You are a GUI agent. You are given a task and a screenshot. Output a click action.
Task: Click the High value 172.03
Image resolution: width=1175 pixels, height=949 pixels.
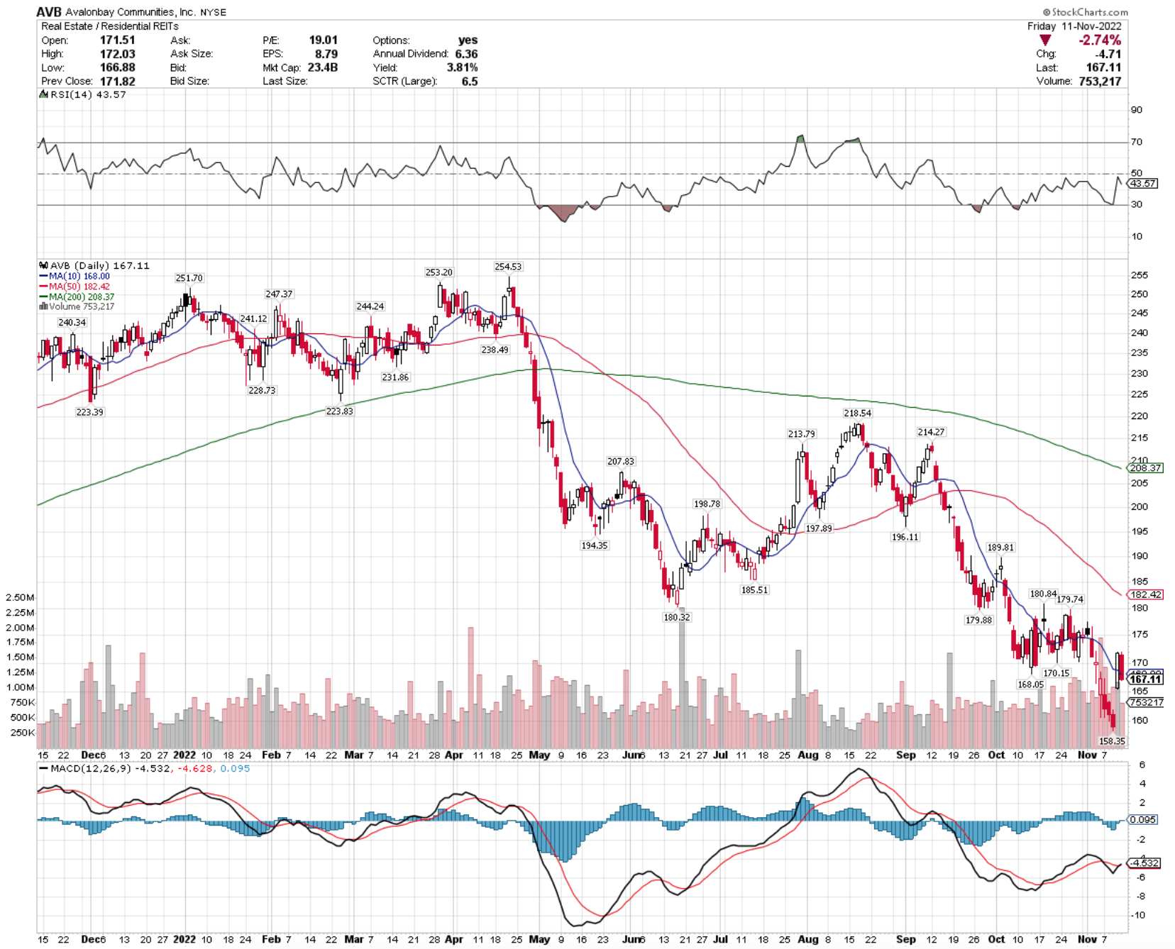tap(117, 54)
